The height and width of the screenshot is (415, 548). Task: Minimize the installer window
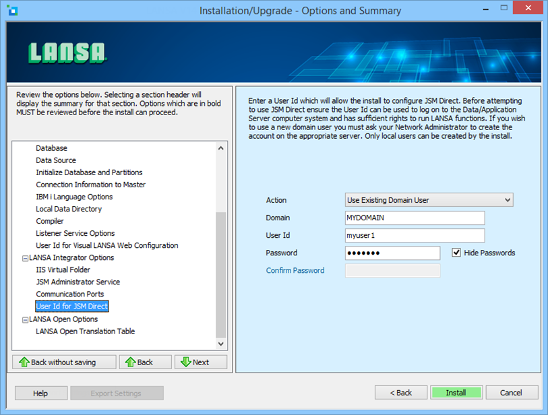click(x=485, y=9)
